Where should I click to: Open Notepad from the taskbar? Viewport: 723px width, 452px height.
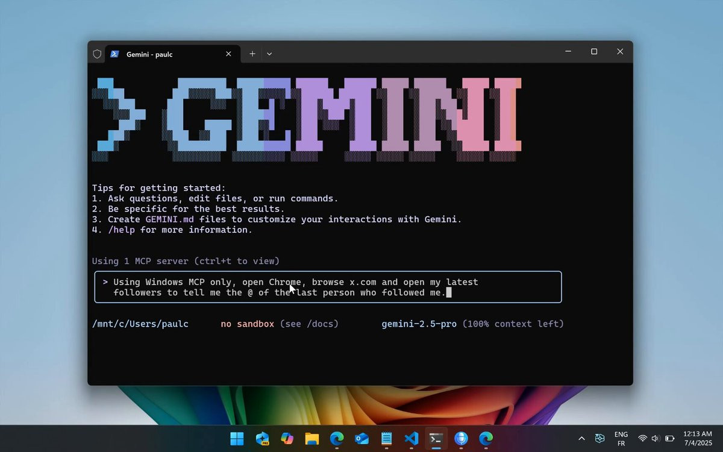(386, 439)
